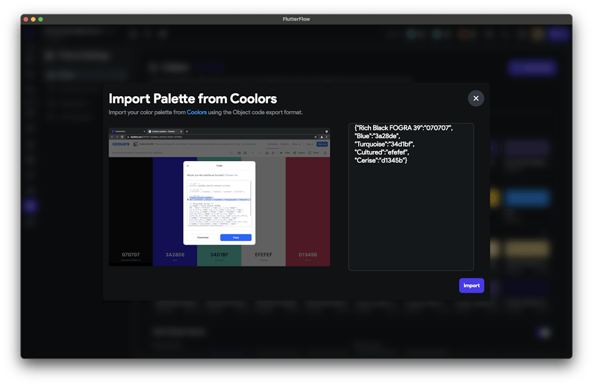Click the Coolors export example screenshot
The height and width of the screenshot is (386, 593).
tap(219, 197)
